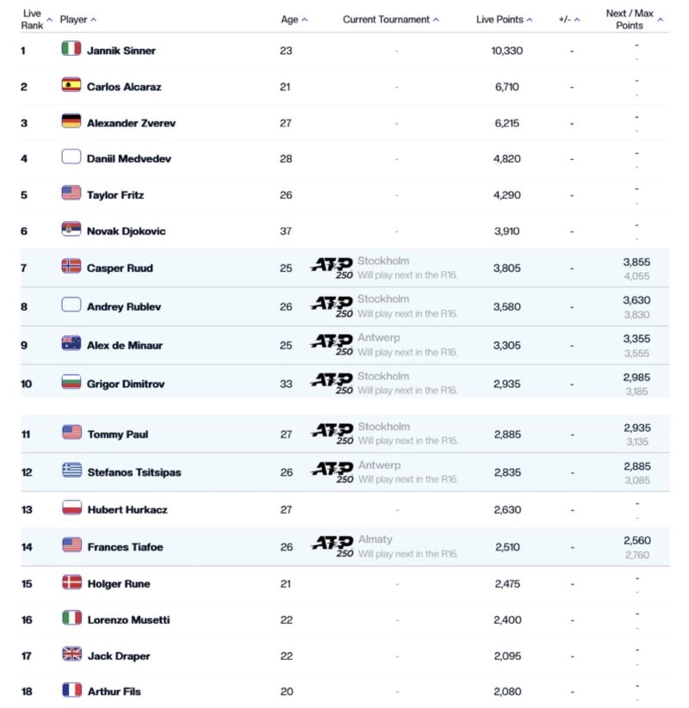Image resolution: width=689 pixels, height=708 pixels.
Task: Click the Serbian flag next to Novak Djokovic
Action: [71, 229]
